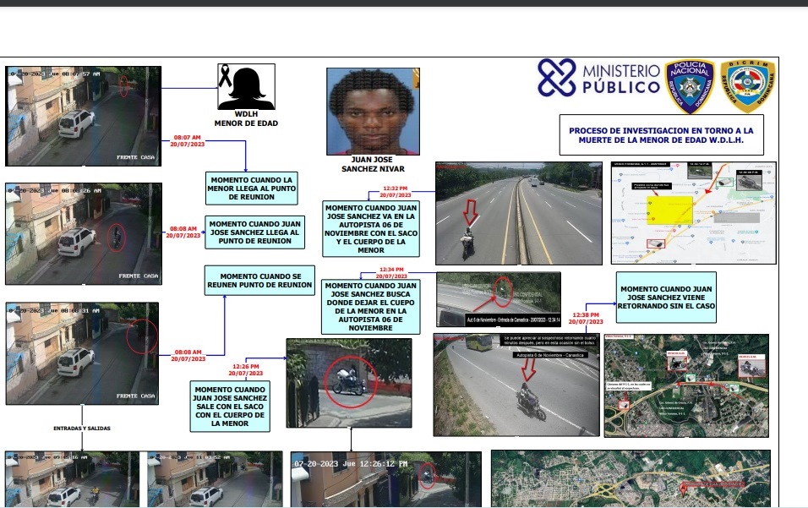
Task: Select the portrait photo above 'JUAN JOSE SANCHEZ NIVAR'
Action: coord(373,112)
